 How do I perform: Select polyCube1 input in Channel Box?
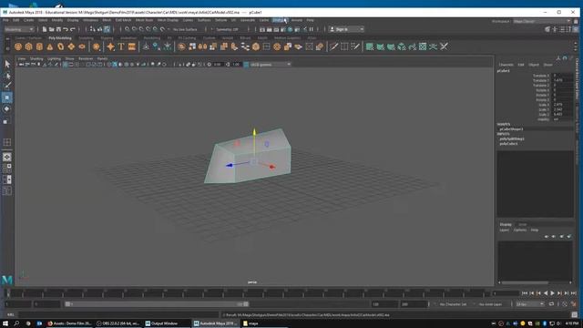pyautogui.click(x=508, y=144)
